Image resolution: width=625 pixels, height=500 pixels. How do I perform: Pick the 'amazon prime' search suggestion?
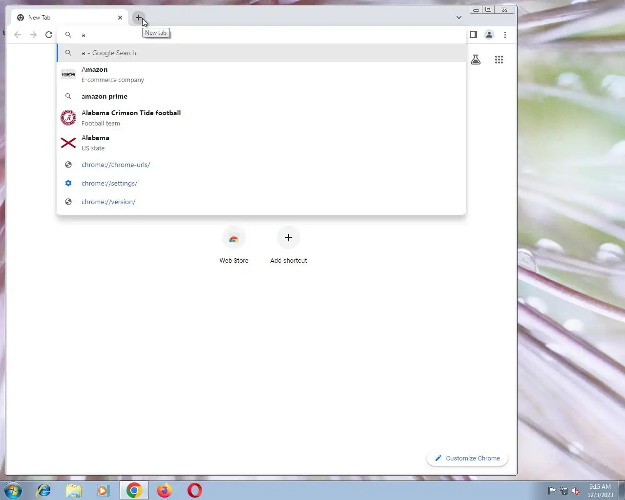point(261,96)
